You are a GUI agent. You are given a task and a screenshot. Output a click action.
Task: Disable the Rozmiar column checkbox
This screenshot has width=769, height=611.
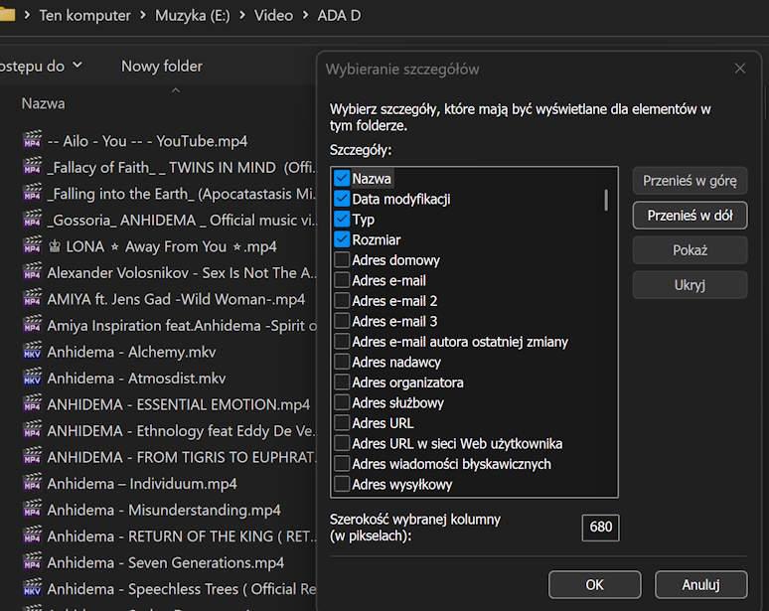tap(342, 239)
